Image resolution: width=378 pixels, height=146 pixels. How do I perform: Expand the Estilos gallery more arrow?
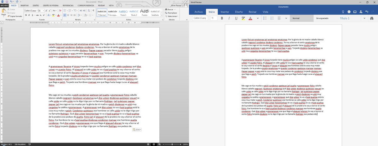click(162, 15)
